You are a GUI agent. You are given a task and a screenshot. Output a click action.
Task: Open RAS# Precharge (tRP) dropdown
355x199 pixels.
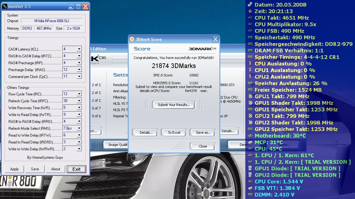[79, 63]
